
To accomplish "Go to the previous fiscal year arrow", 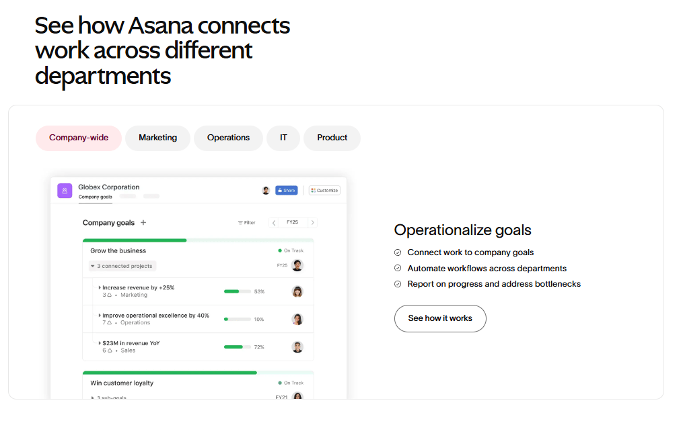I will pos(274,223).
